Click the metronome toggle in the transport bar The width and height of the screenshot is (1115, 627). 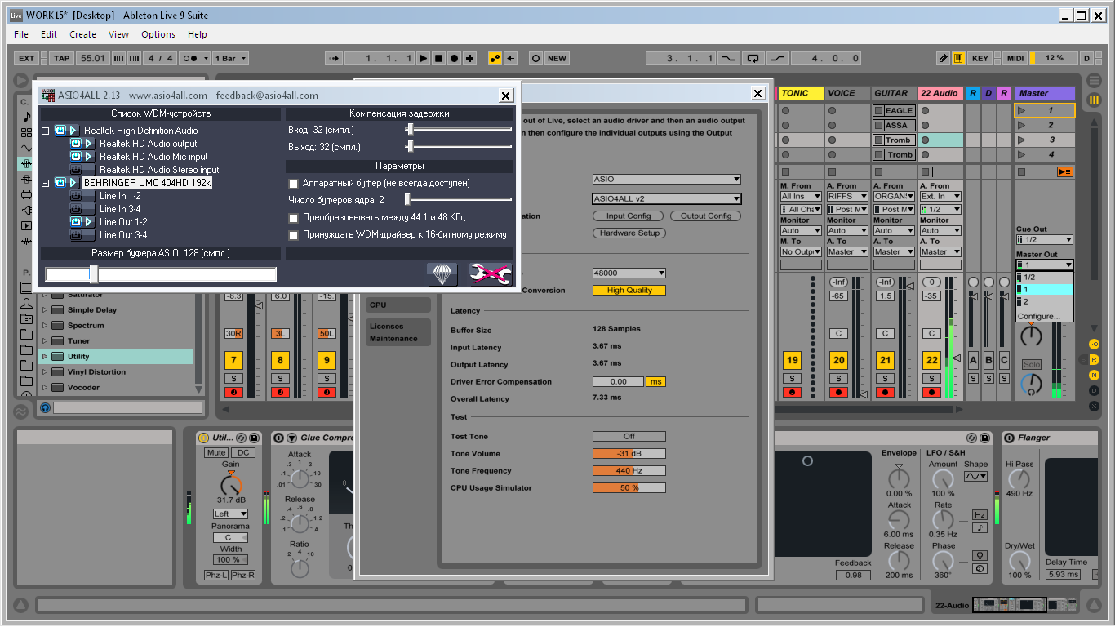coord(190,59)
